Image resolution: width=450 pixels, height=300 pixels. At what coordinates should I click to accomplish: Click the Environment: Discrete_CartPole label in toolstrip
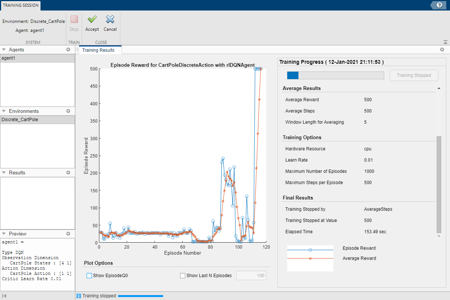click(34, 21)
